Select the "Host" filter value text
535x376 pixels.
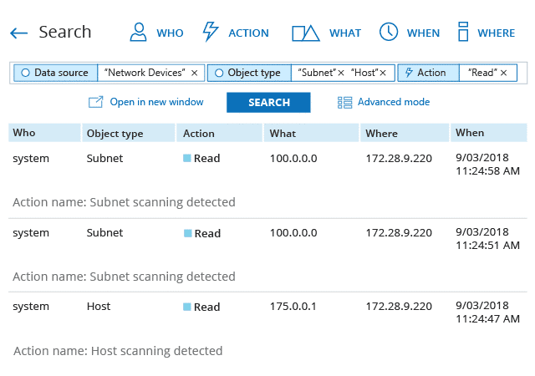tap(364, 73)
